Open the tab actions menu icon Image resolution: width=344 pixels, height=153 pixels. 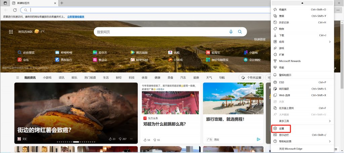pos(5,3)
